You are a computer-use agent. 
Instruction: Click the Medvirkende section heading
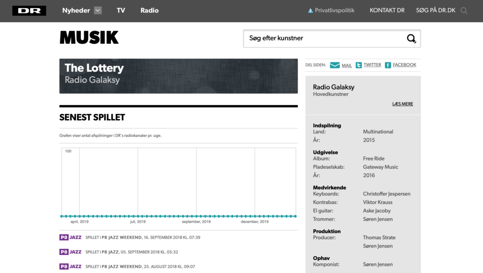[x=329, y=187]
